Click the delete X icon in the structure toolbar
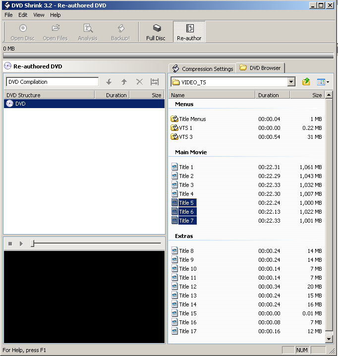This screenshot has width=338, height=356. pyautogui.click(x=139, y=82)
